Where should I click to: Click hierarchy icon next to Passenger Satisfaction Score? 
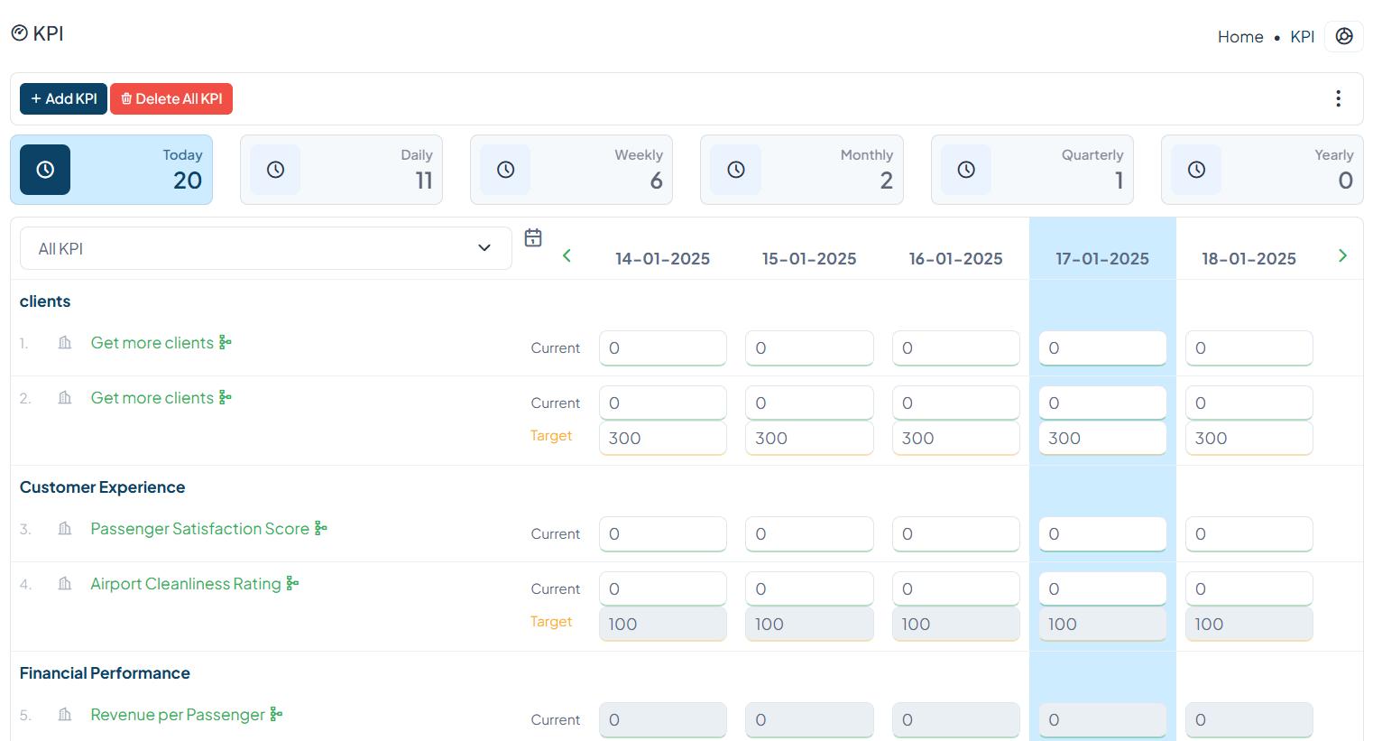(x=321, y=529)
